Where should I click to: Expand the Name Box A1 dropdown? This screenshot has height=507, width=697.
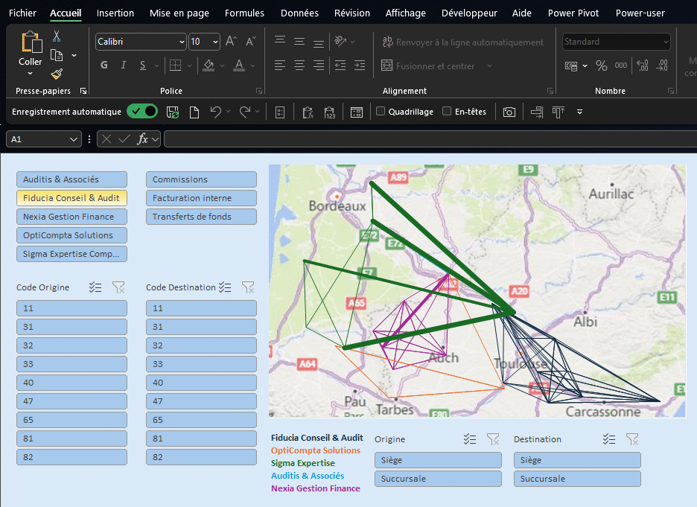coord(74,139)
